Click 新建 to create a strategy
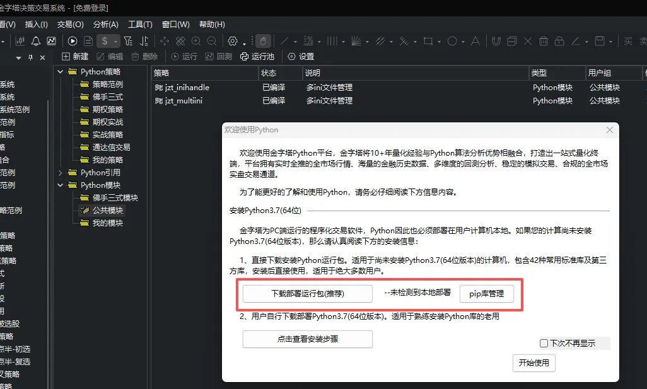Screen dimensions: 647x389 pyautogui.click(x=75, y=57)
